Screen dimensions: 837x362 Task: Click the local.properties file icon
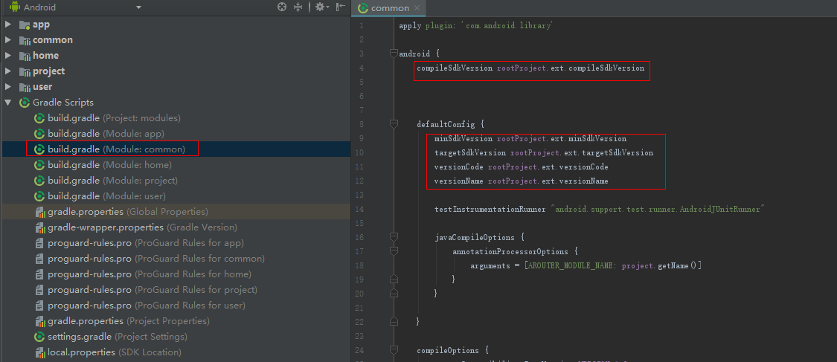(x=40, y=352)
